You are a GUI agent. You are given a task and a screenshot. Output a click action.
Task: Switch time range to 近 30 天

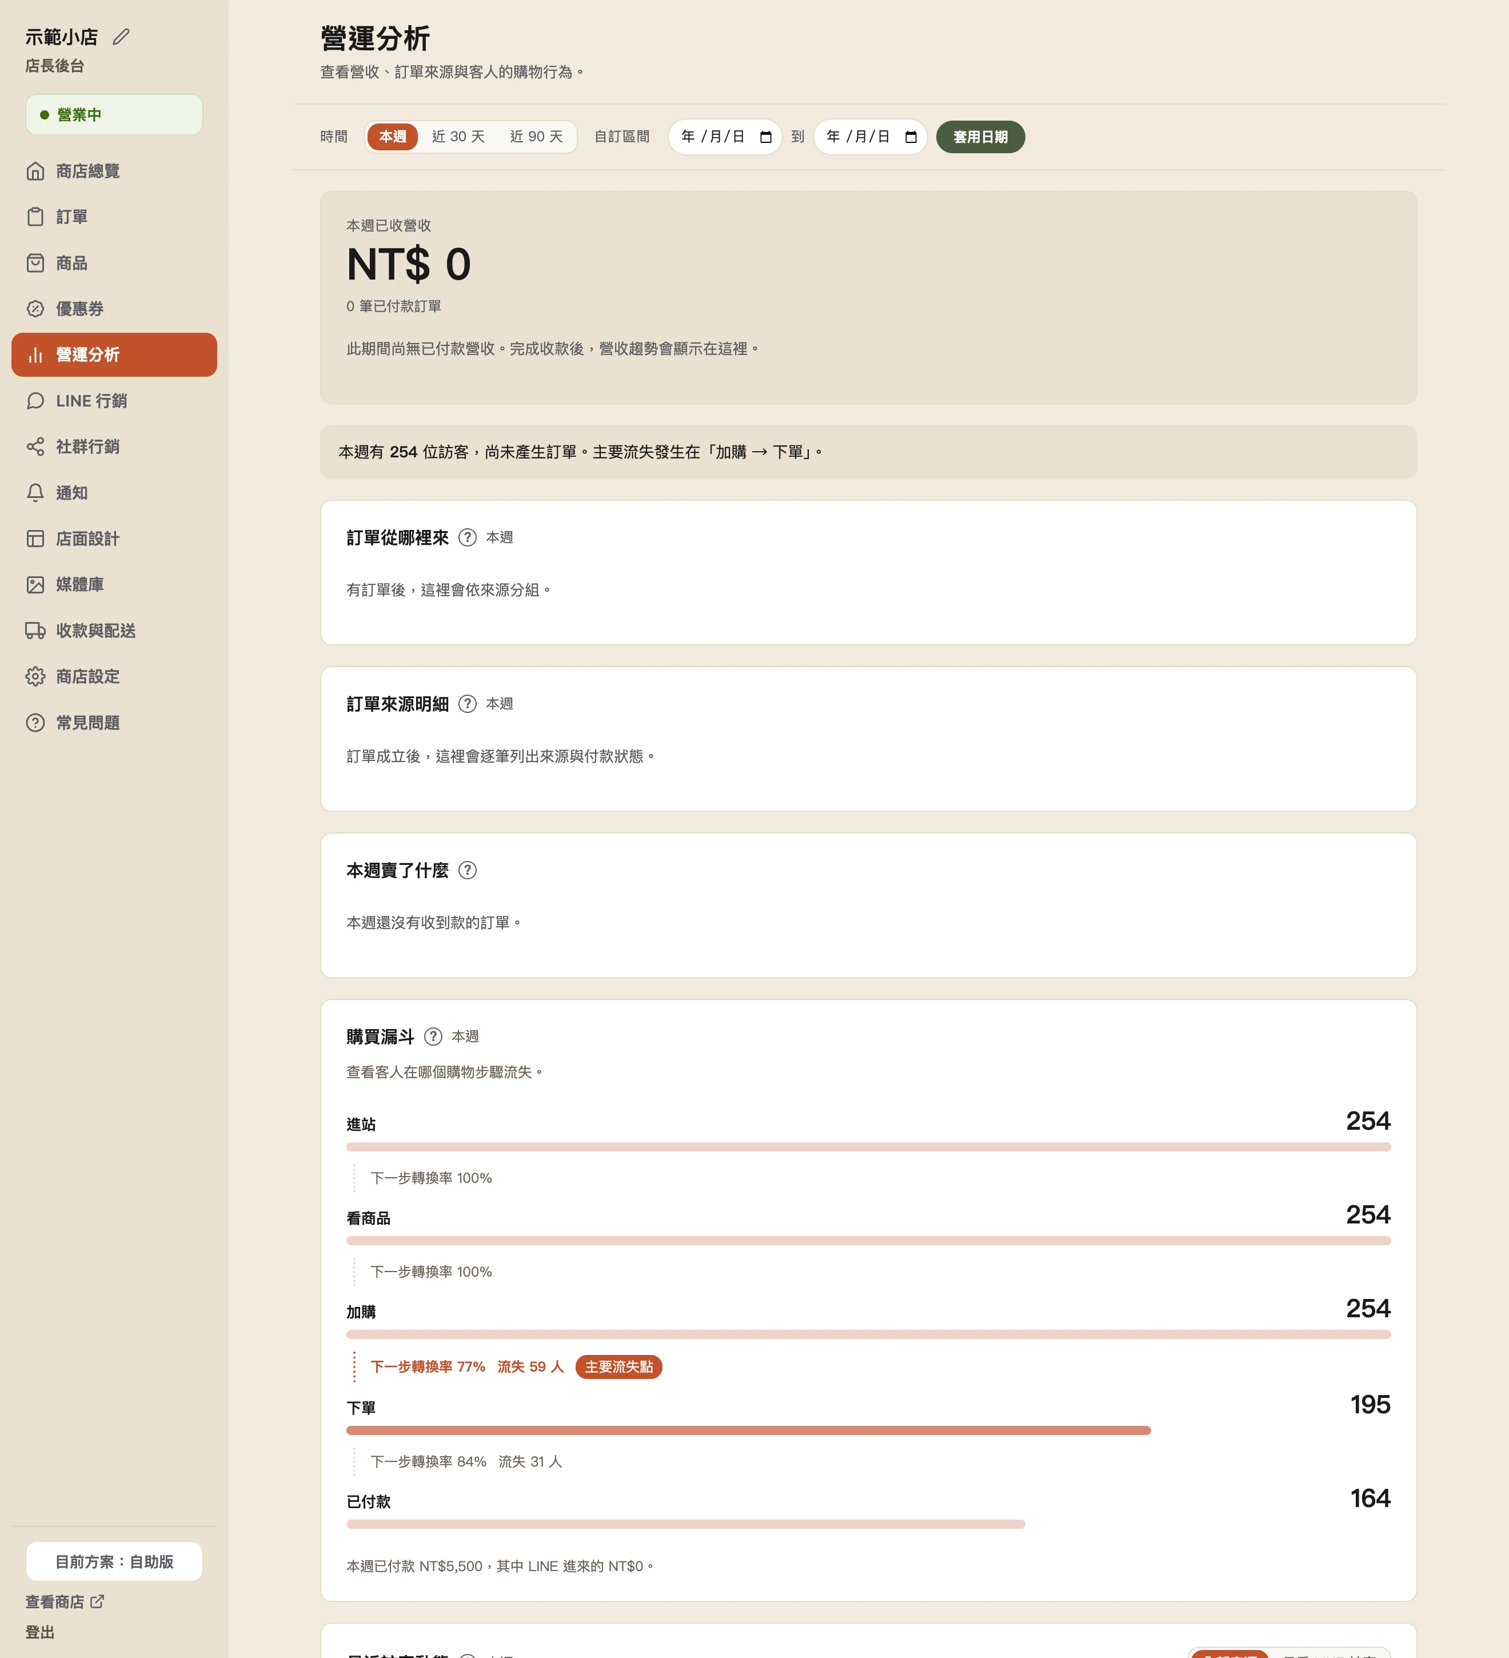458,137
